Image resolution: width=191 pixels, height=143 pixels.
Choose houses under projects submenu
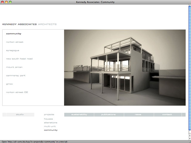(48, 119)
